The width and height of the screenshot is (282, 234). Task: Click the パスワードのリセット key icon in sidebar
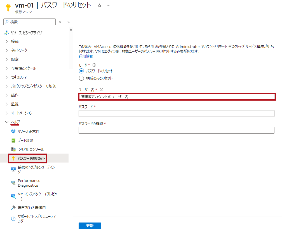(x=13, y=158)
